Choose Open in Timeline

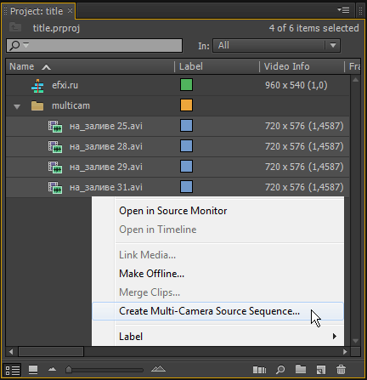(x=158, y=230)
